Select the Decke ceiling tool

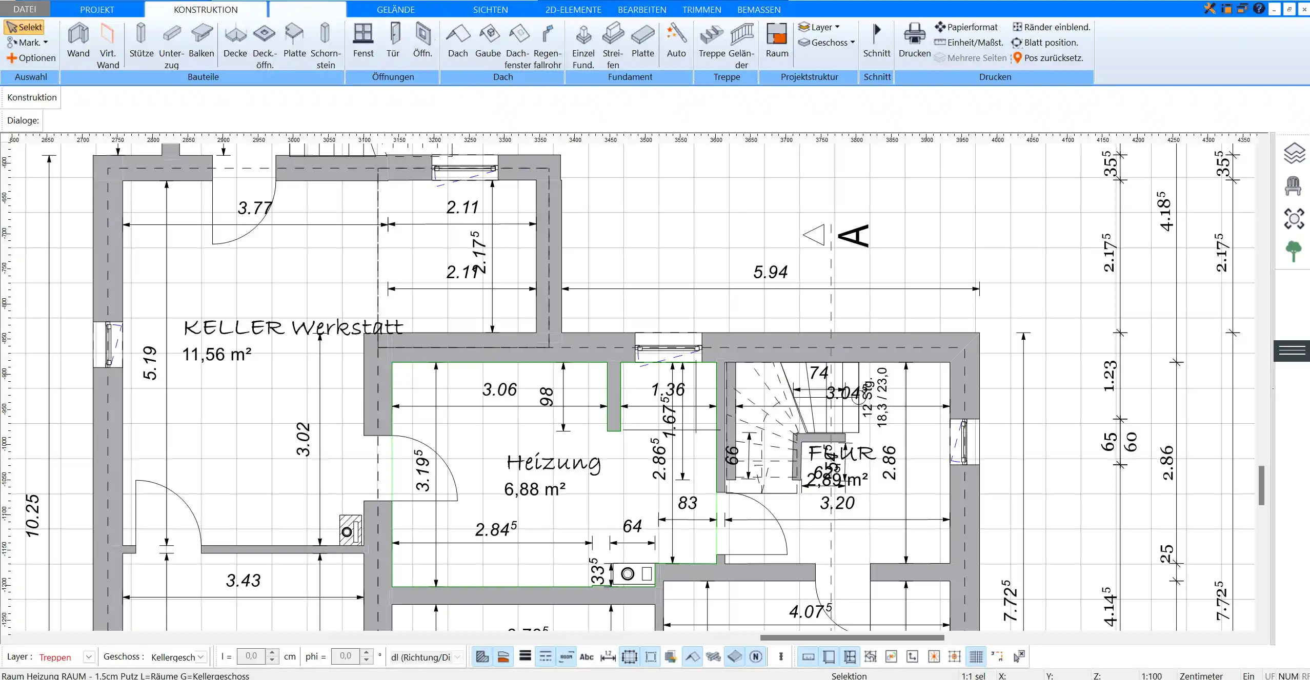(x=235, y=40)
